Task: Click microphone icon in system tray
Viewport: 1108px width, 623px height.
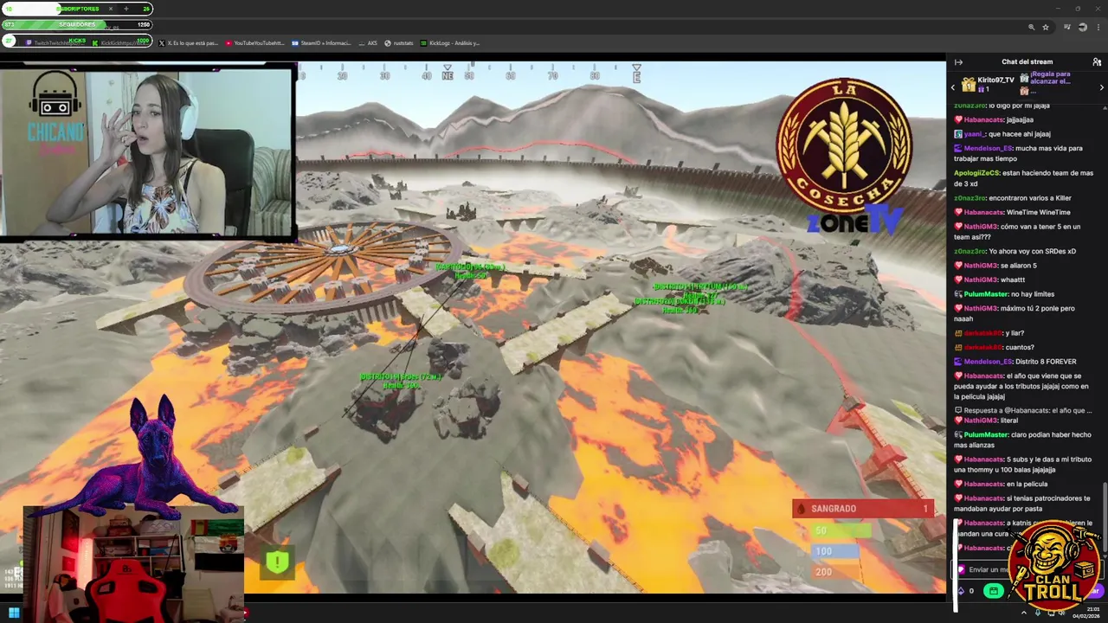Action: (1038, 613)
